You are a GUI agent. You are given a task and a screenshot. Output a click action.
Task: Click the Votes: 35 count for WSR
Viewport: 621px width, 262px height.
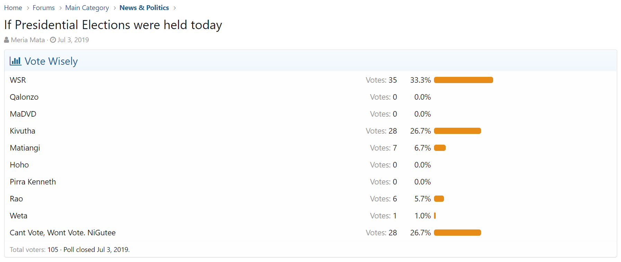coord(381,80)
